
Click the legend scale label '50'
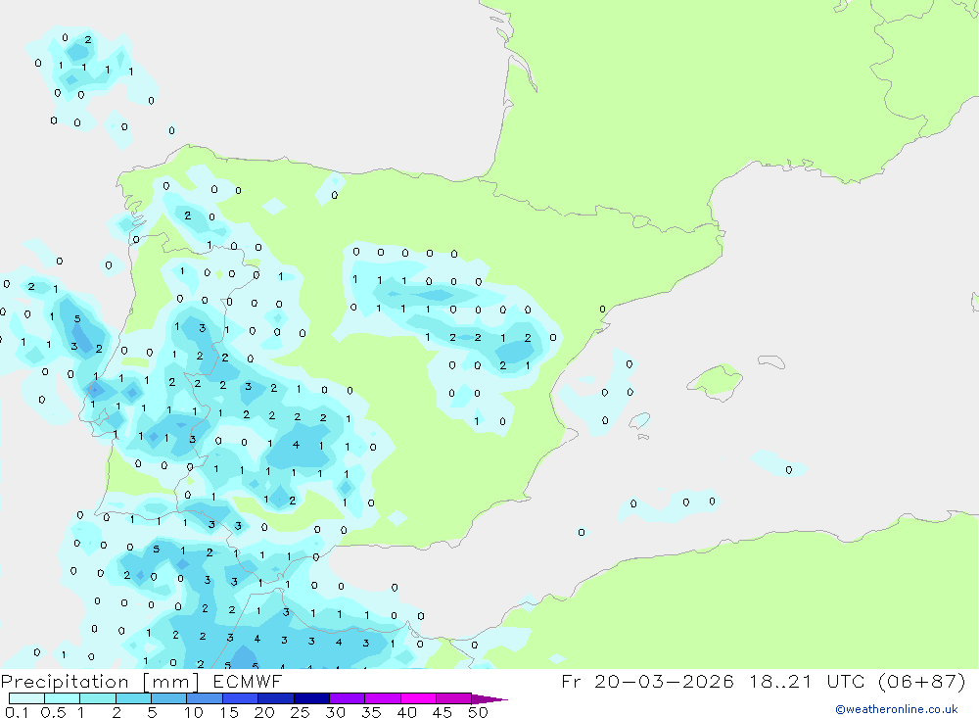(478, 712)
